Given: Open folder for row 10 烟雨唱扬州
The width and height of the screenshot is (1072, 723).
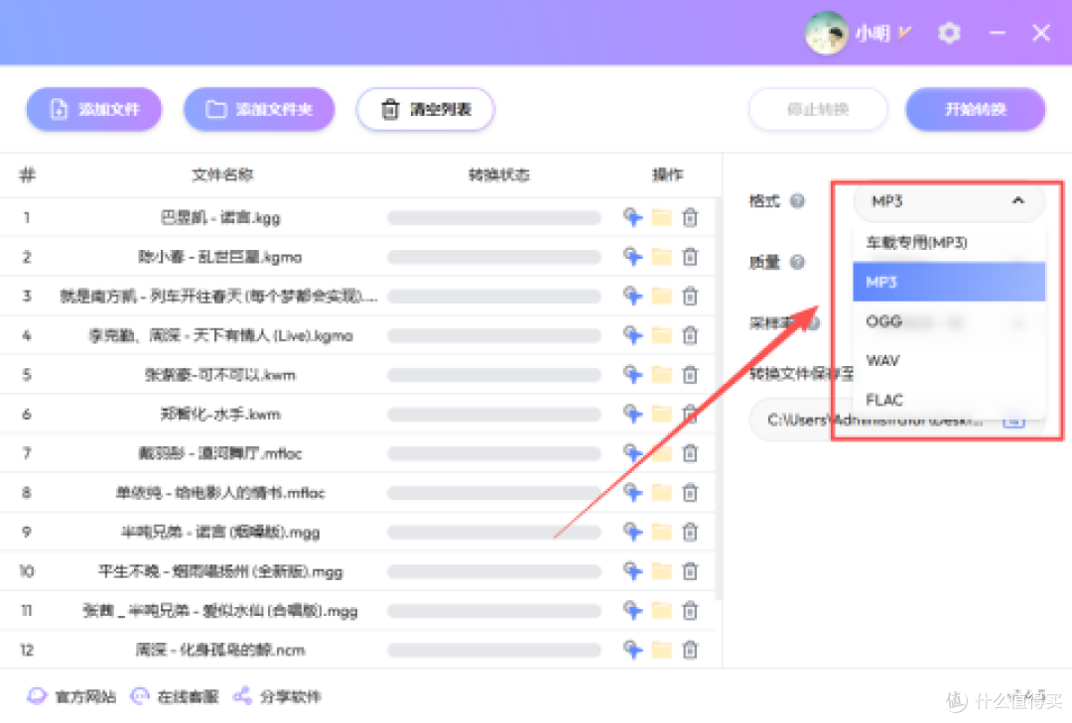Looking at the screenshot, I should [x=661, y=570].
